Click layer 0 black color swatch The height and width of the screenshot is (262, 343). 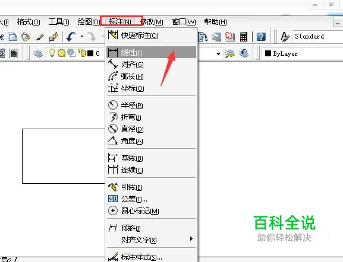point(90,53)
